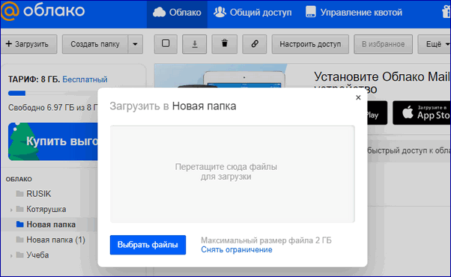451x277 pixels.
Task: Click the Купить выгодно banner
Action: coord(53,141)
